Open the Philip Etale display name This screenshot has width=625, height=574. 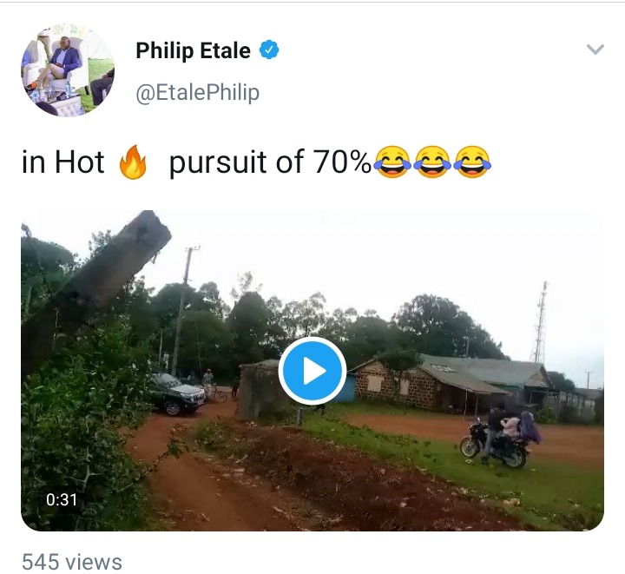click(x=194, y=50)
